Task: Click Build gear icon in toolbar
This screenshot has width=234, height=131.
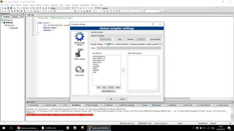Action: coord(38,8)
